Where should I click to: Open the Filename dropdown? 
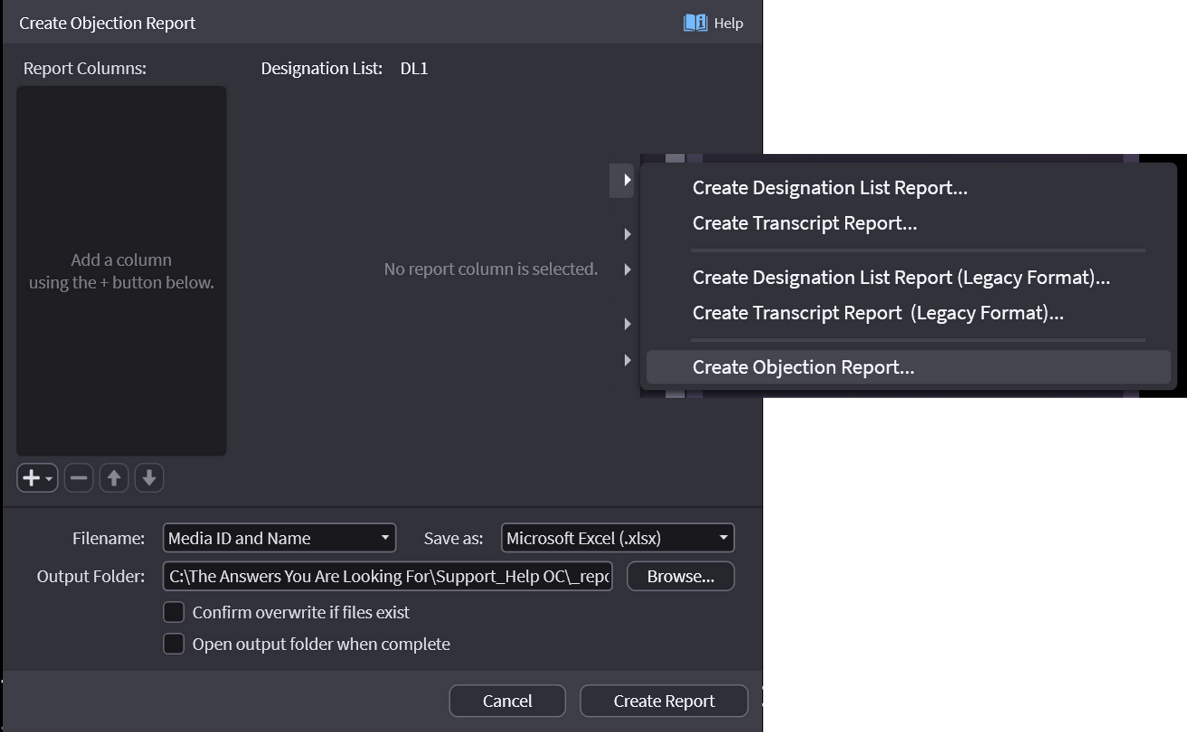(x=279, y=538)
